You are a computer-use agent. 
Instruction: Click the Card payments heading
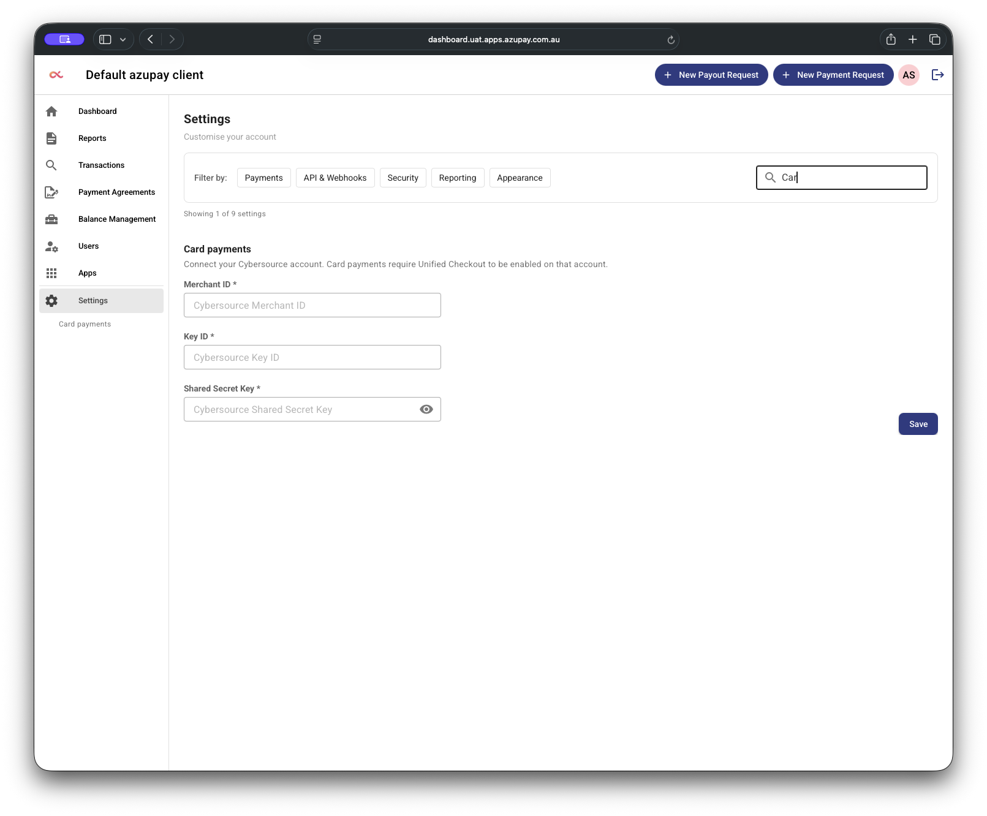point(217,249)
